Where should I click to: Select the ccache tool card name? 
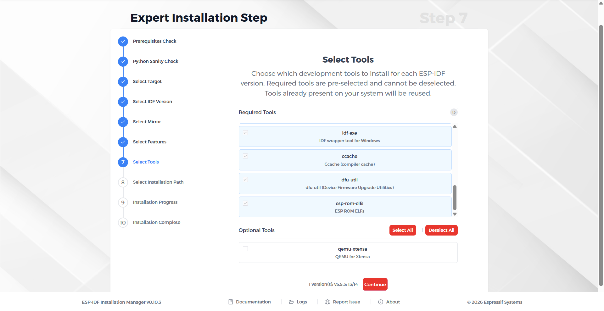350,156
